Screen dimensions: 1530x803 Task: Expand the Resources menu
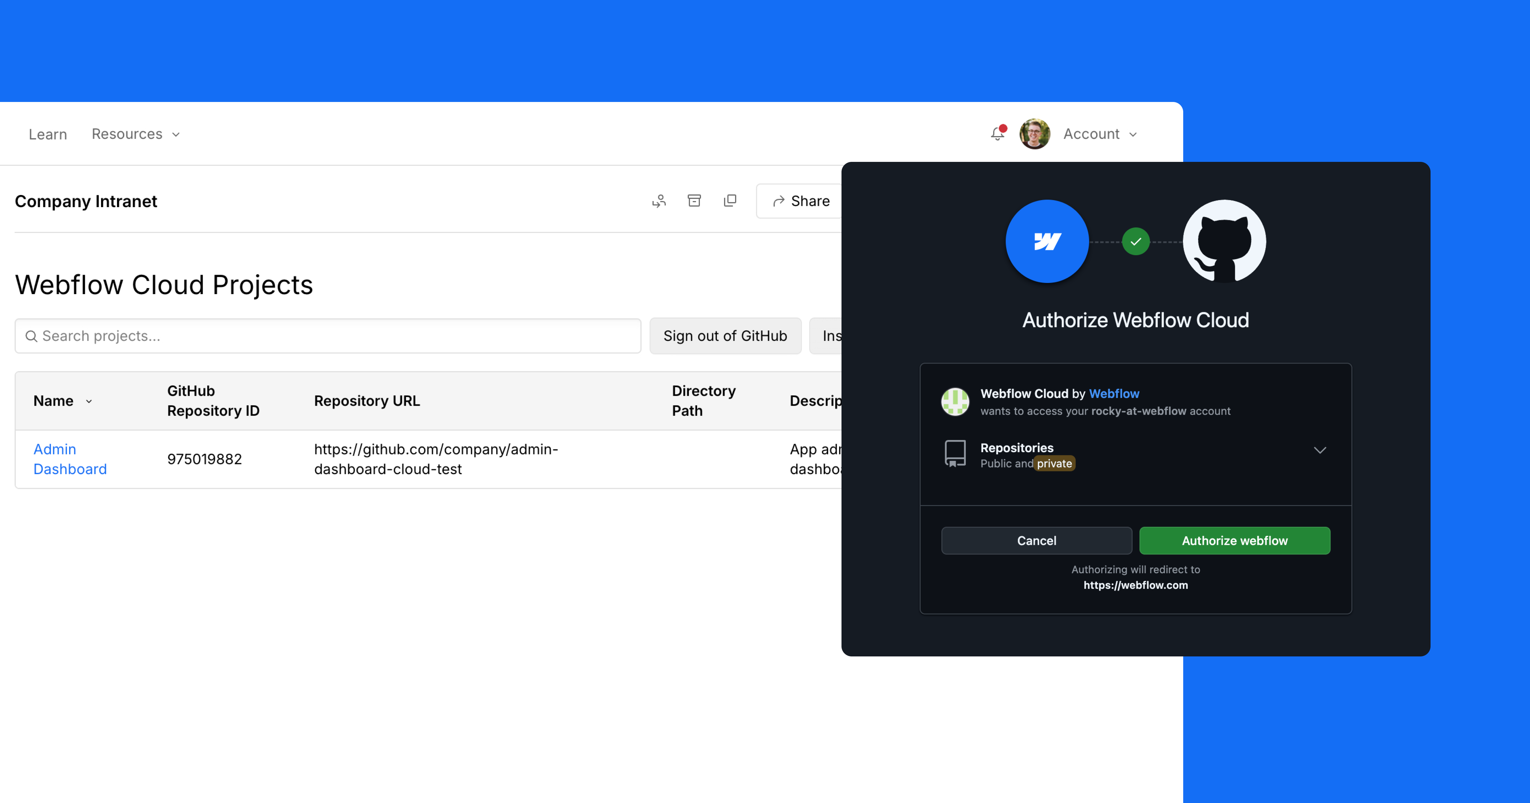(x=135, y=134)
